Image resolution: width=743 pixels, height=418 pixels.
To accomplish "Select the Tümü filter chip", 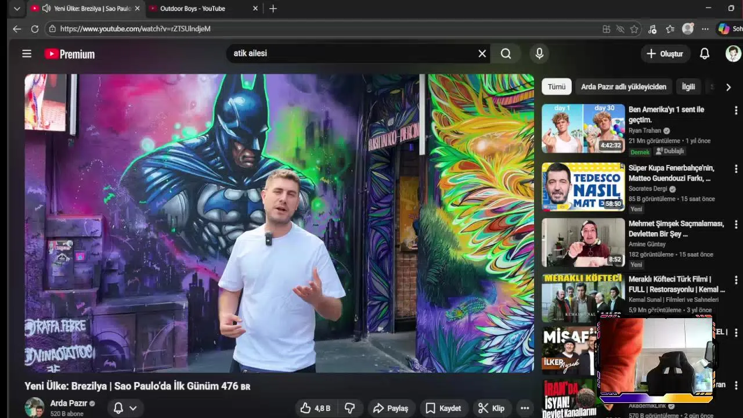I will coord(556,87).
